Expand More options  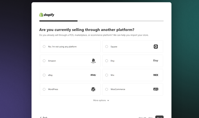coord(101,100)
